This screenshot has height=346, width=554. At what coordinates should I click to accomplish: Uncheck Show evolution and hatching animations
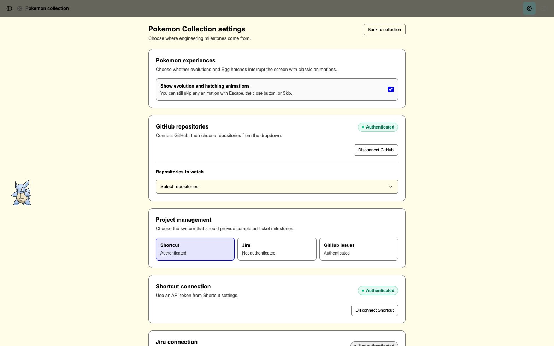[x=391, y=89]
